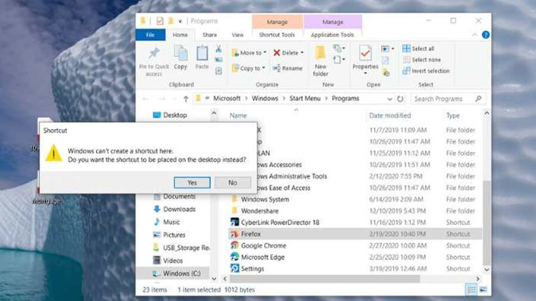Expand the address bar history dropdown

[x=389, y=99]
